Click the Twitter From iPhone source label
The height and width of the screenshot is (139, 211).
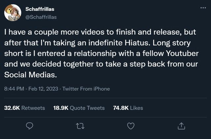point(86,89)
